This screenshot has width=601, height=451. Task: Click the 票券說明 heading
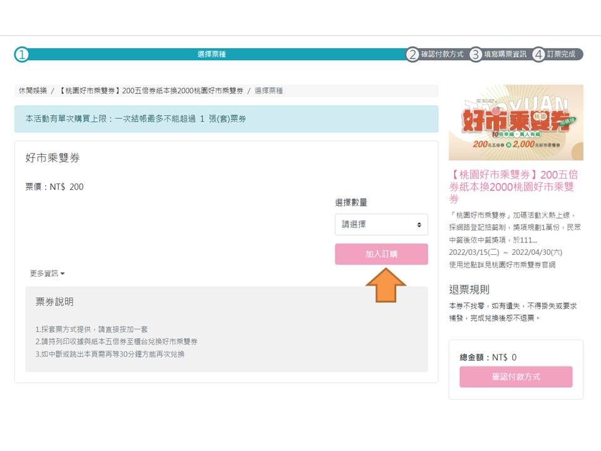click(54, 302)
